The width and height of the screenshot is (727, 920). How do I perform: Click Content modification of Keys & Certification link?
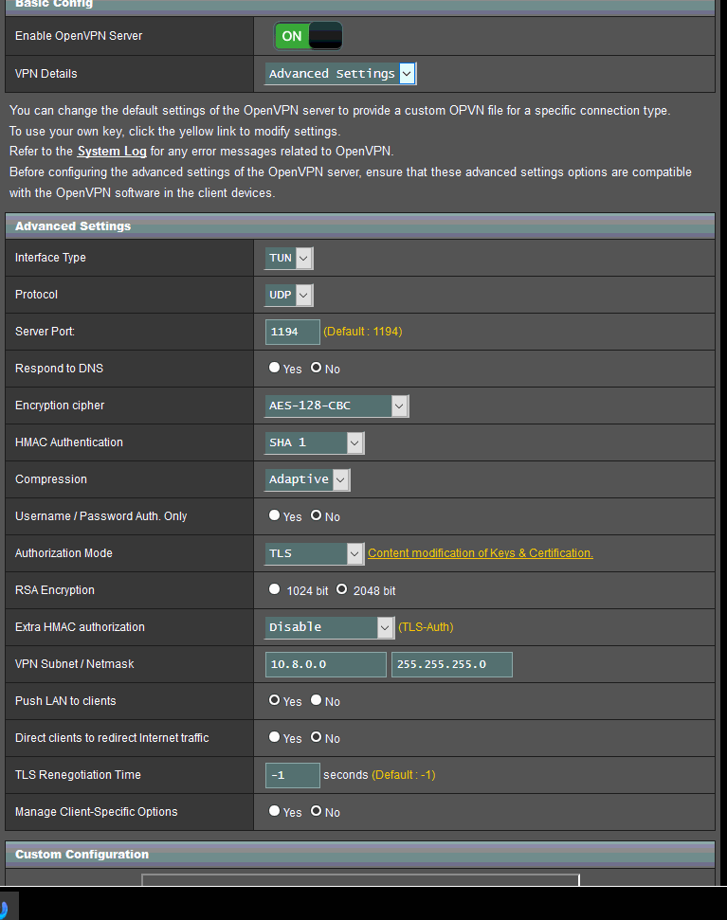(480, 553)
